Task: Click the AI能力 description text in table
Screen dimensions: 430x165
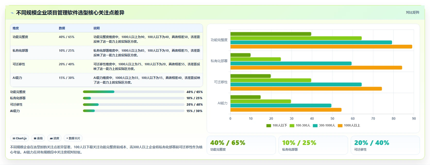Action: click(x=147, y=80)
